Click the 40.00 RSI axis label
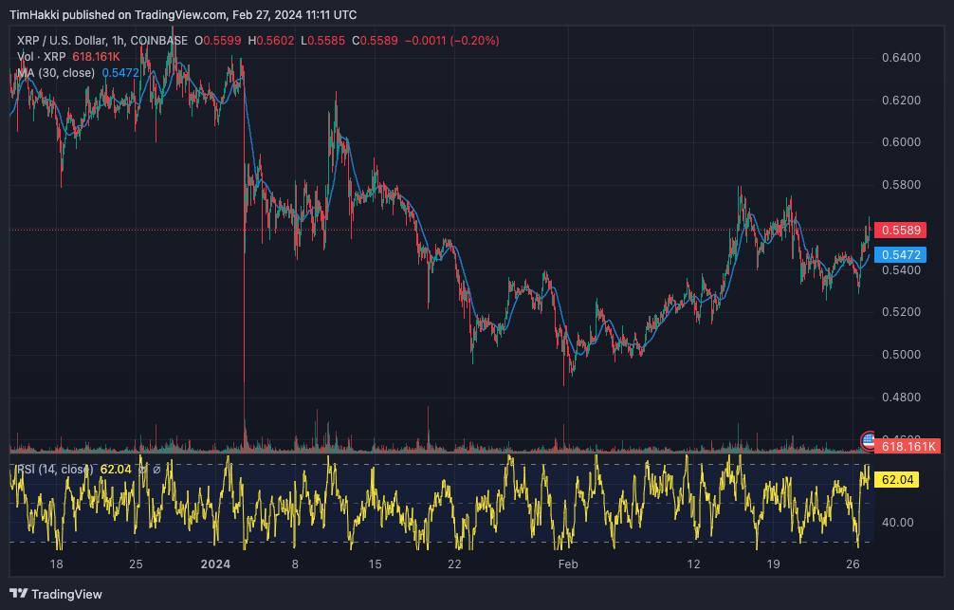This screenshot has height=610, width=954. pyautogui.click(x=897, y=523)
